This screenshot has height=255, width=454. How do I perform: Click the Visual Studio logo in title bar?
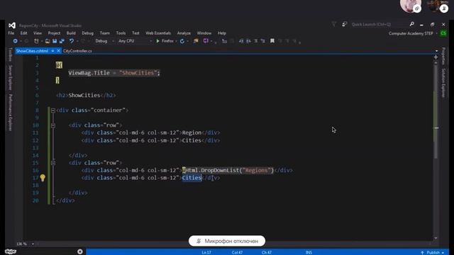[12, 25]
